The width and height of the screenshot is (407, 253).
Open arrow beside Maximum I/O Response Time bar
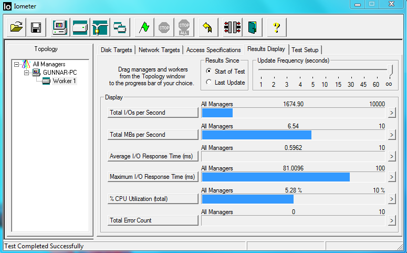[392, 177]
